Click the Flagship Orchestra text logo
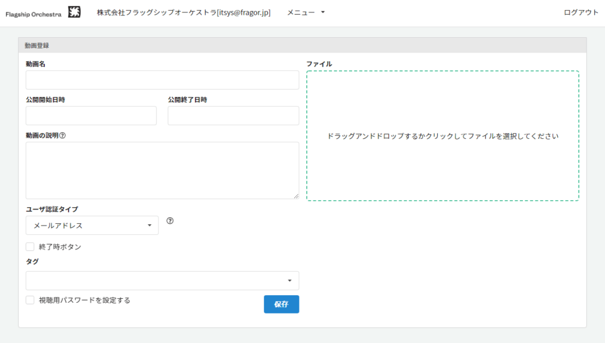This screenshot has width=605, height=343. coord(33,13)
